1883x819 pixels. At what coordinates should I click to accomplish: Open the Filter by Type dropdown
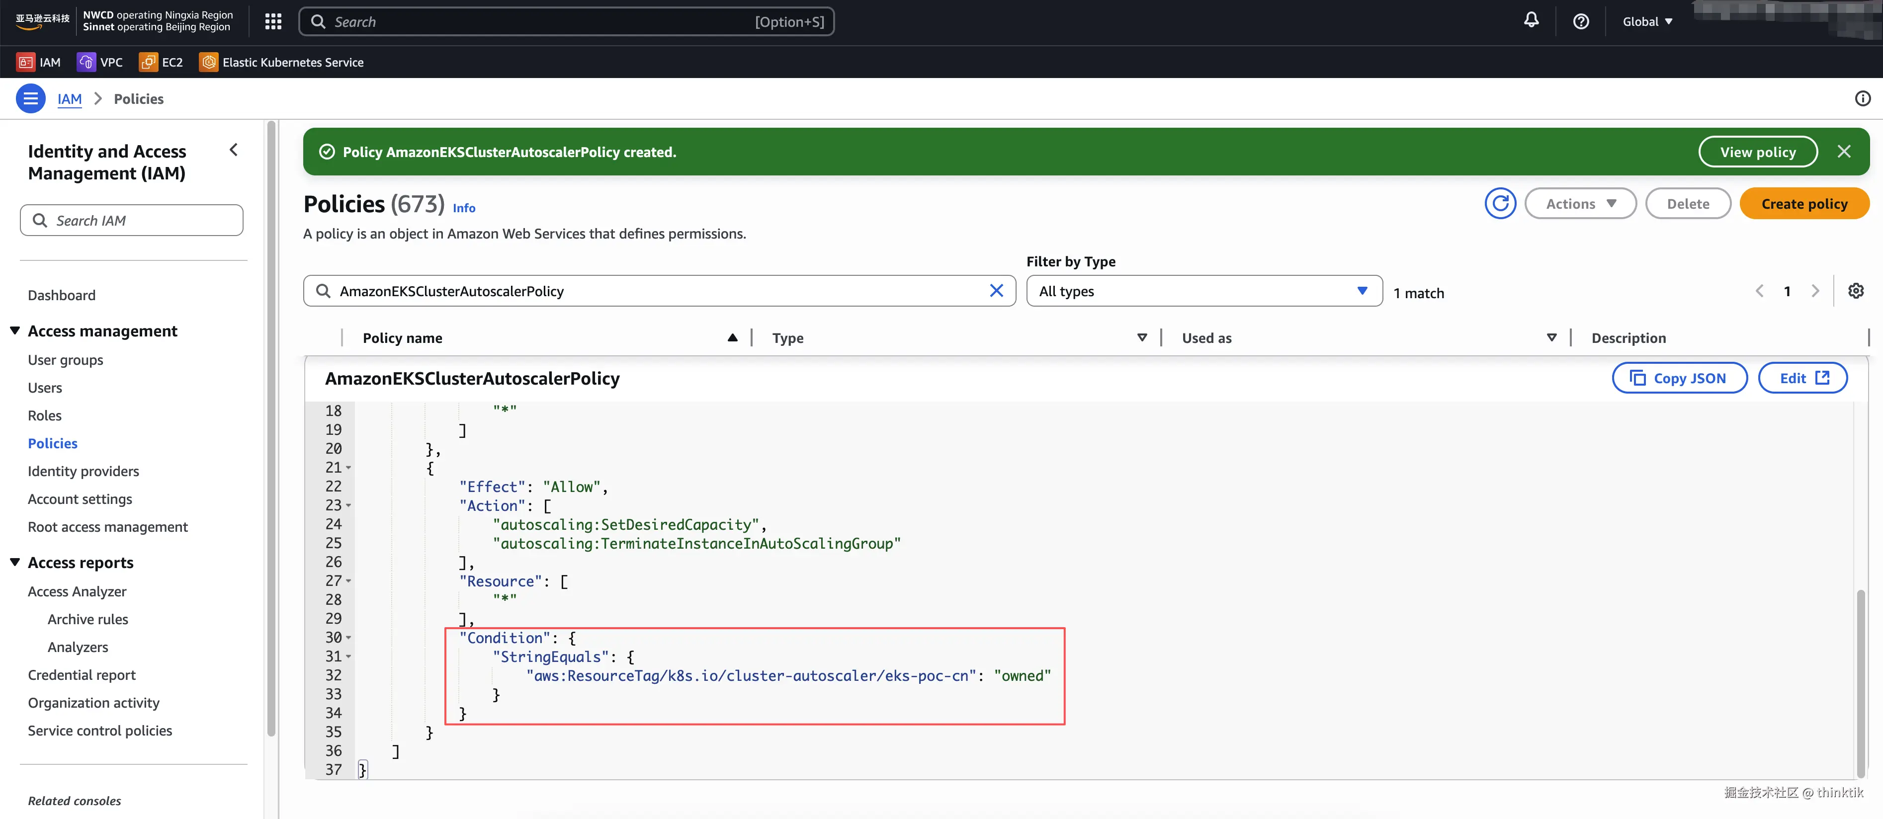tap(1203, 291)
